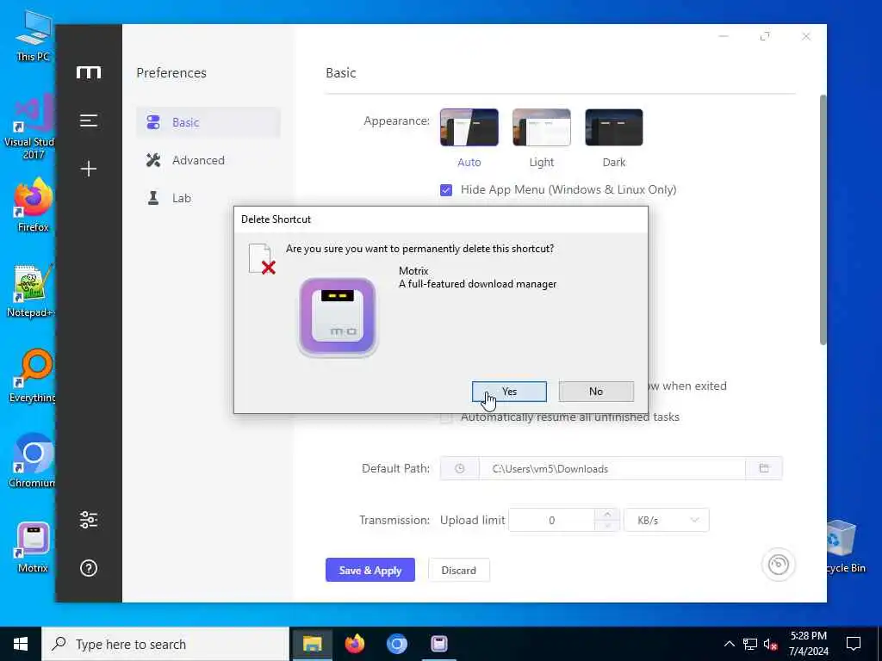The image size is (882, 661).
Task: Open Chromium desktop shortcut
Action: click(32, 461)
